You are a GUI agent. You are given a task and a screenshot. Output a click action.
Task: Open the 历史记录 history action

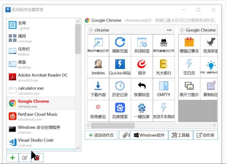[120, 89]
